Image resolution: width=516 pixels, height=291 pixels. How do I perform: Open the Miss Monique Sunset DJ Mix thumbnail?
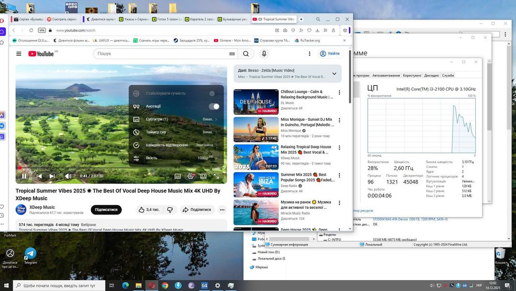[x=256, y=130]
